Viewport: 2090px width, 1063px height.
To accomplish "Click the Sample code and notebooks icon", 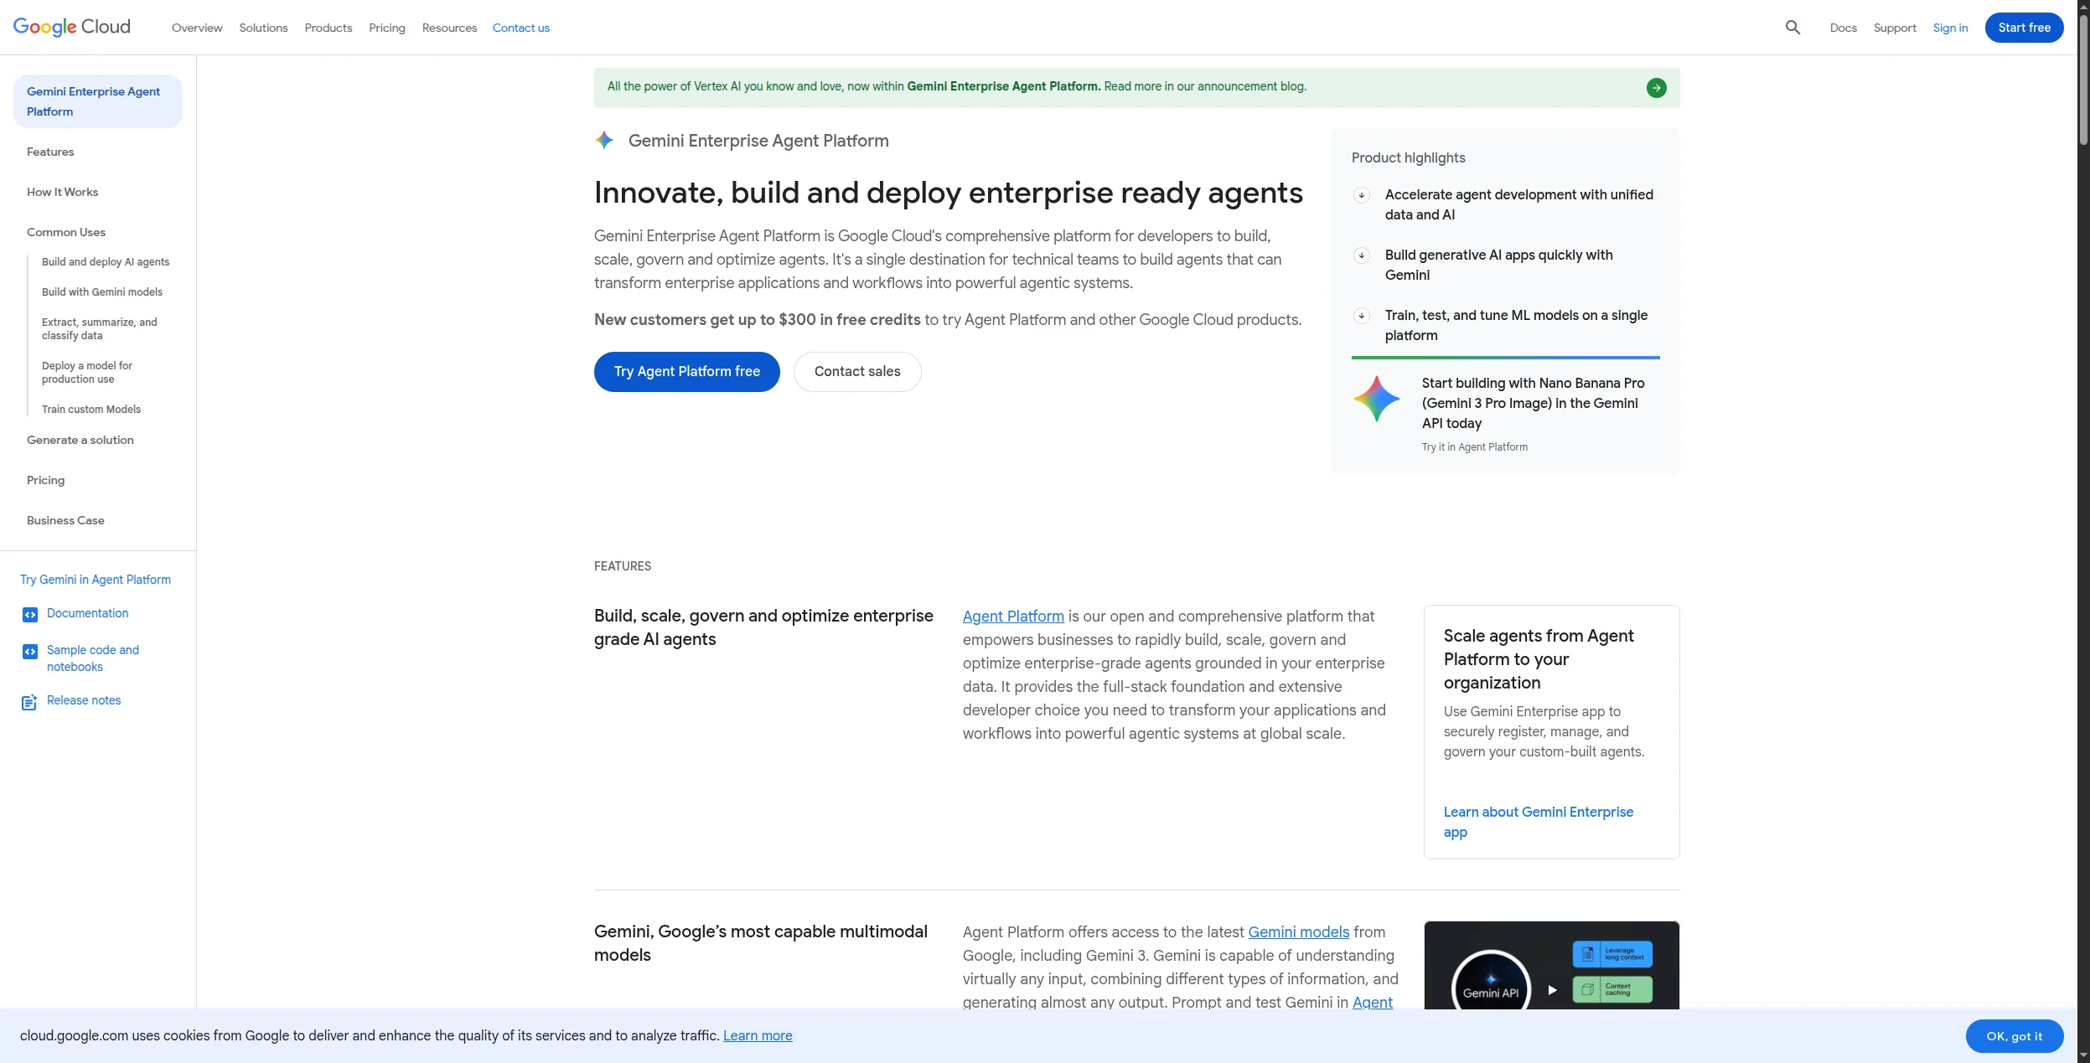I will 30,652.
